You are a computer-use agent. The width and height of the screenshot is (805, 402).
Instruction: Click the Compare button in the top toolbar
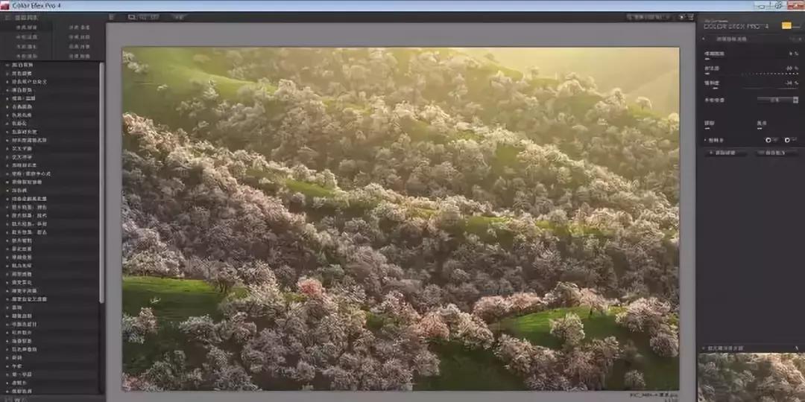(178, 17)
